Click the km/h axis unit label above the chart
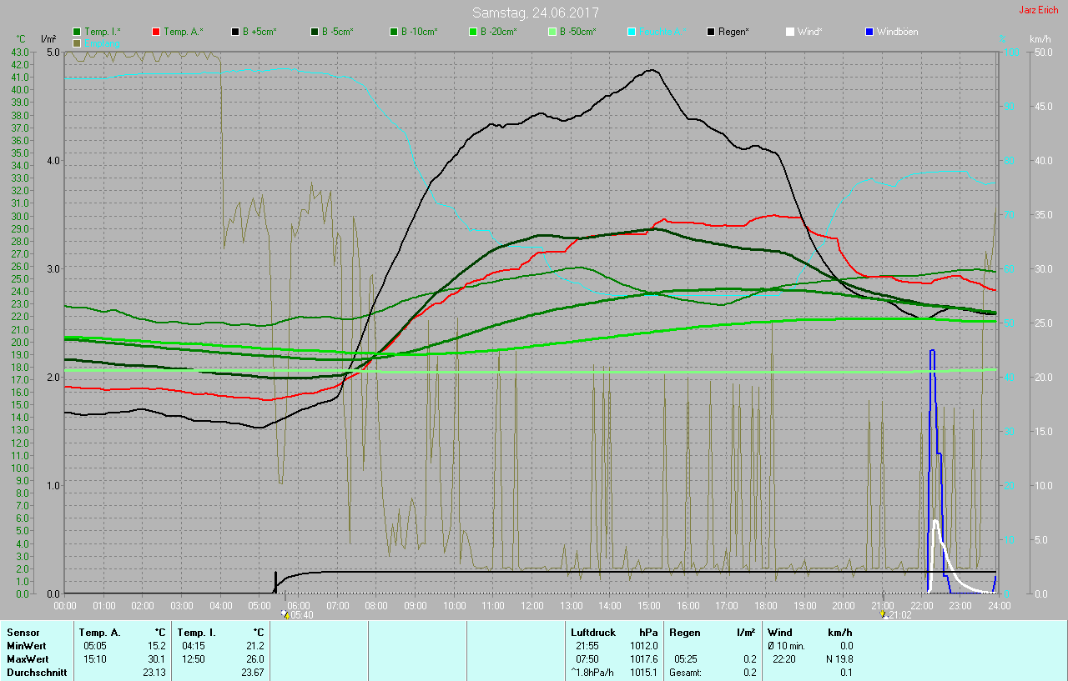The width and height of the screenshot is (1068, 681). pyautogui.click(x=1040, y=39)
